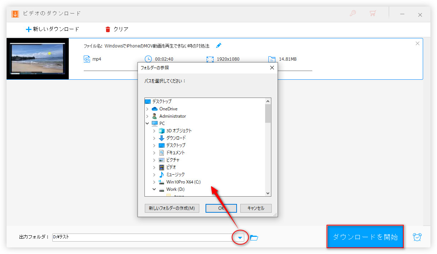
Task: Open the shopping cart icon
Action: (x=373, y=14)
